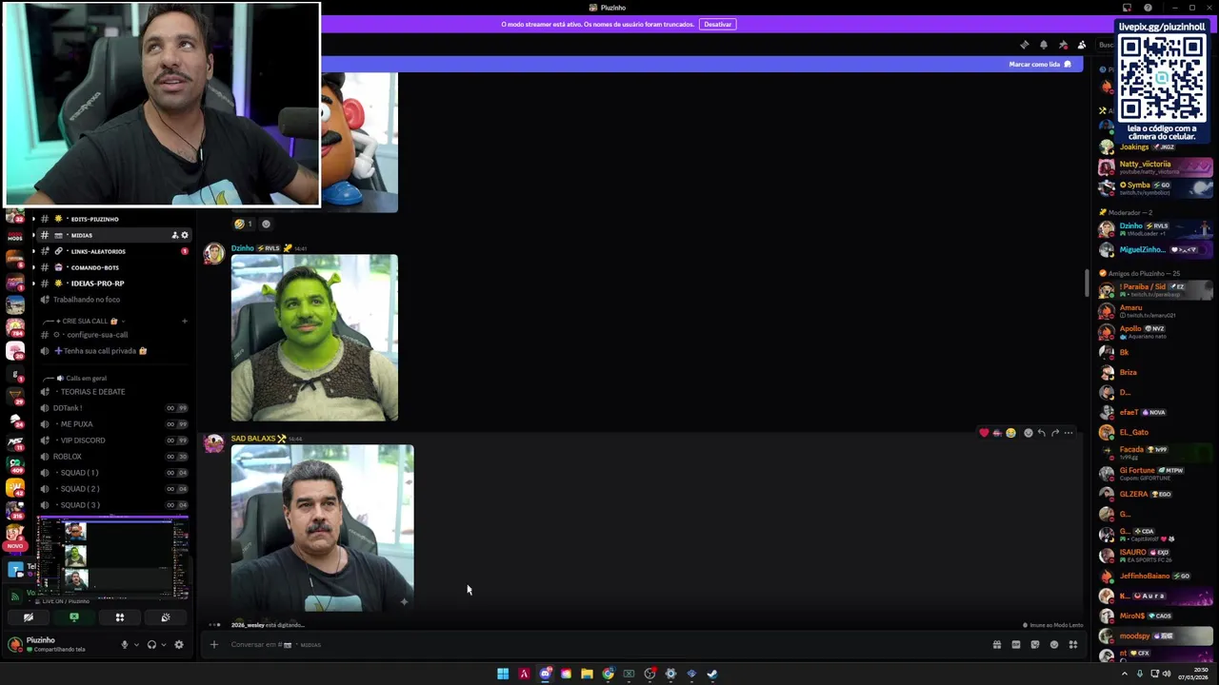Join DDTank ! voice channel
This screenshot has height=685, width=1219.
coord(113,408)
